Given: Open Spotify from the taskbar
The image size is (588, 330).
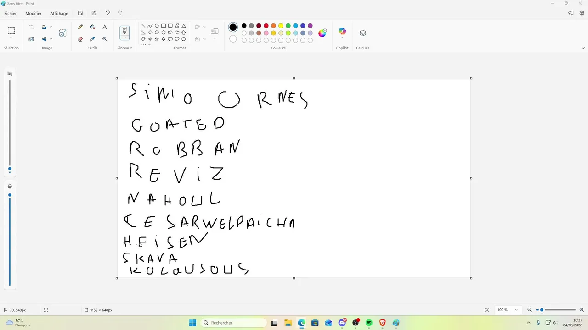Looking at the screenshot, I should click(x=369, y=323).
